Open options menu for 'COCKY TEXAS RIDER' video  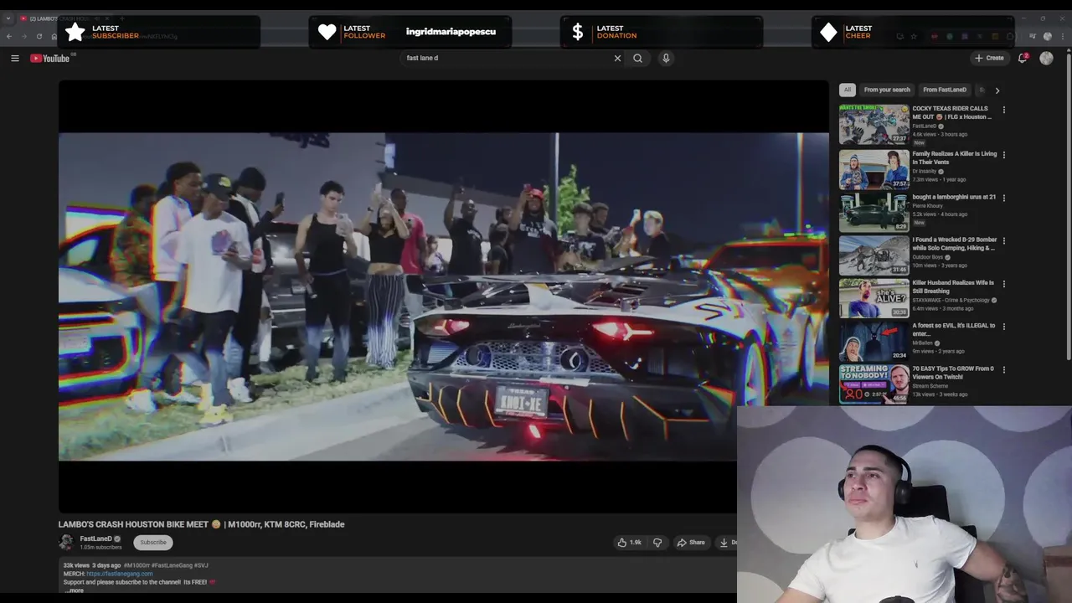tap(1003, 110)
